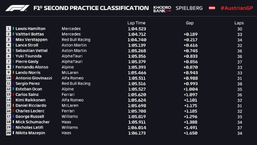Click Sergio Perez's lap count of 38
Screen dimensions: 257x145
pos(239,83)
